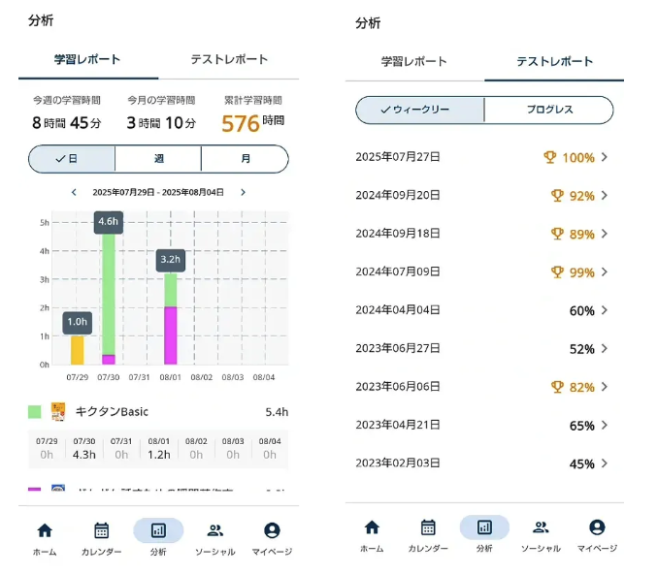Select the 日 (day) segment toggle

point(72,159)
